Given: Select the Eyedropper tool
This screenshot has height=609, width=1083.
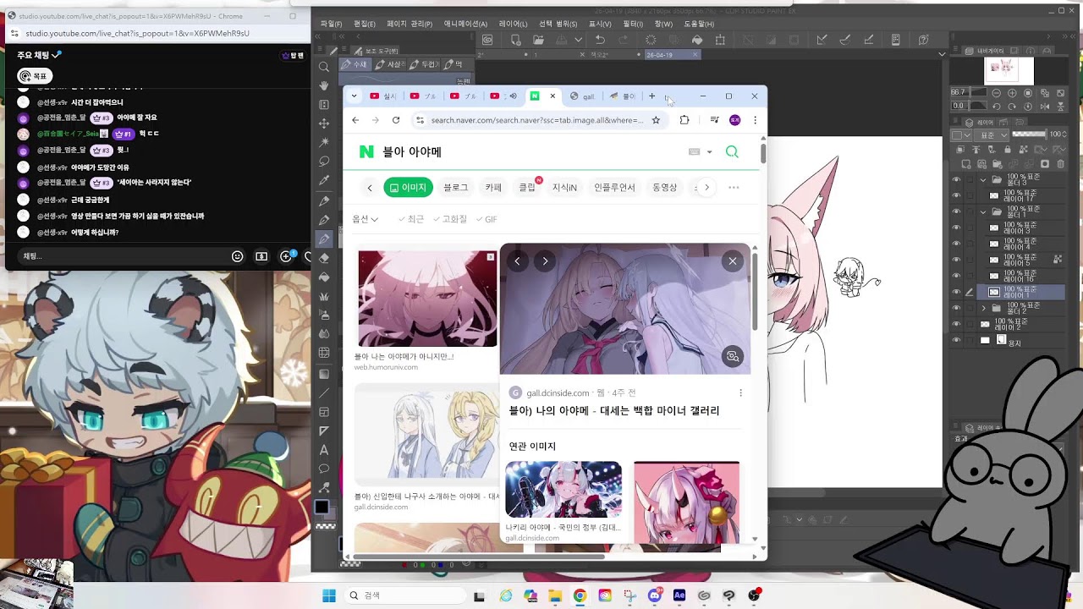Looking at the screenshot, I should pyautogui.click(x=324, y=180).
